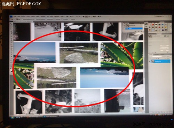Select the highlighted Background layer row
The height and width of the screenshot is (128, 174).
tap(160, 61)
